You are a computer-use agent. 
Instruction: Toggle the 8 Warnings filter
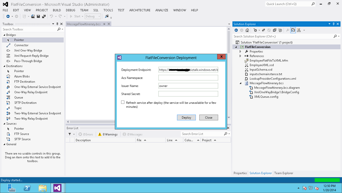108,134
